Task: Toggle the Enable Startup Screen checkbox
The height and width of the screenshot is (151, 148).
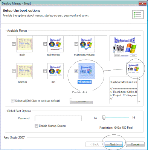Action: 36,126
